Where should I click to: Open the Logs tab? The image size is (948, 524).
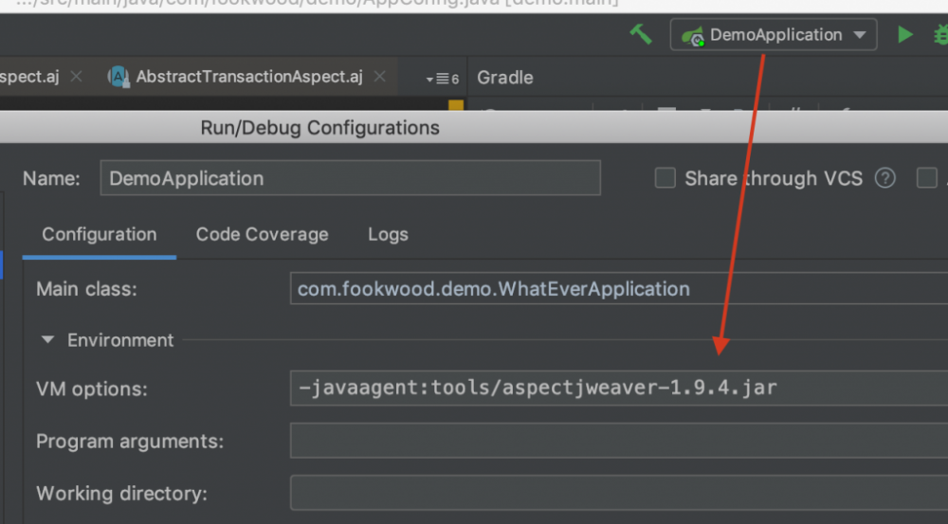(388, 234)
